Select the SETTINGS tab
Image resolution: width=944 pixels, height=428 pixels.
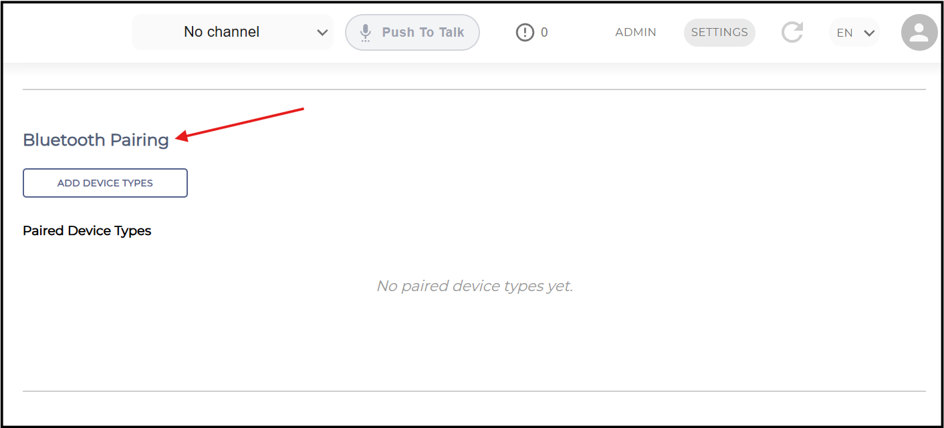(719, 32)
